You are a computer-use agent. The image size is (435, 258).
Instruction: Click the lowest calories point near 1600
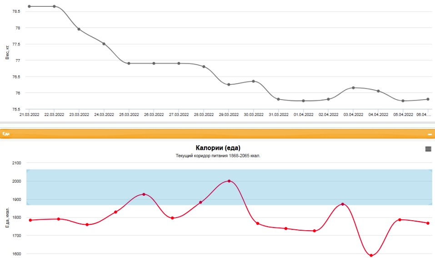tap(371, 256)
